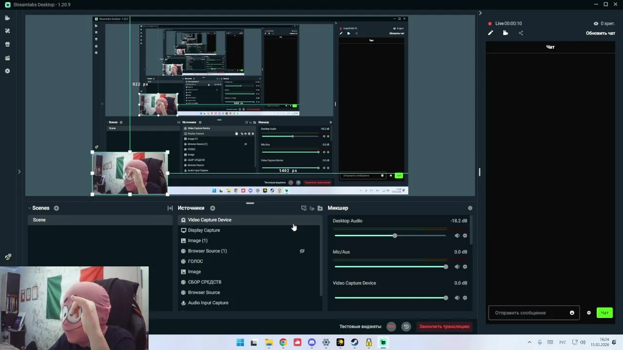Select the Scene item in Scenes list
The image size is (623, 350).
(x=100, y=220)
